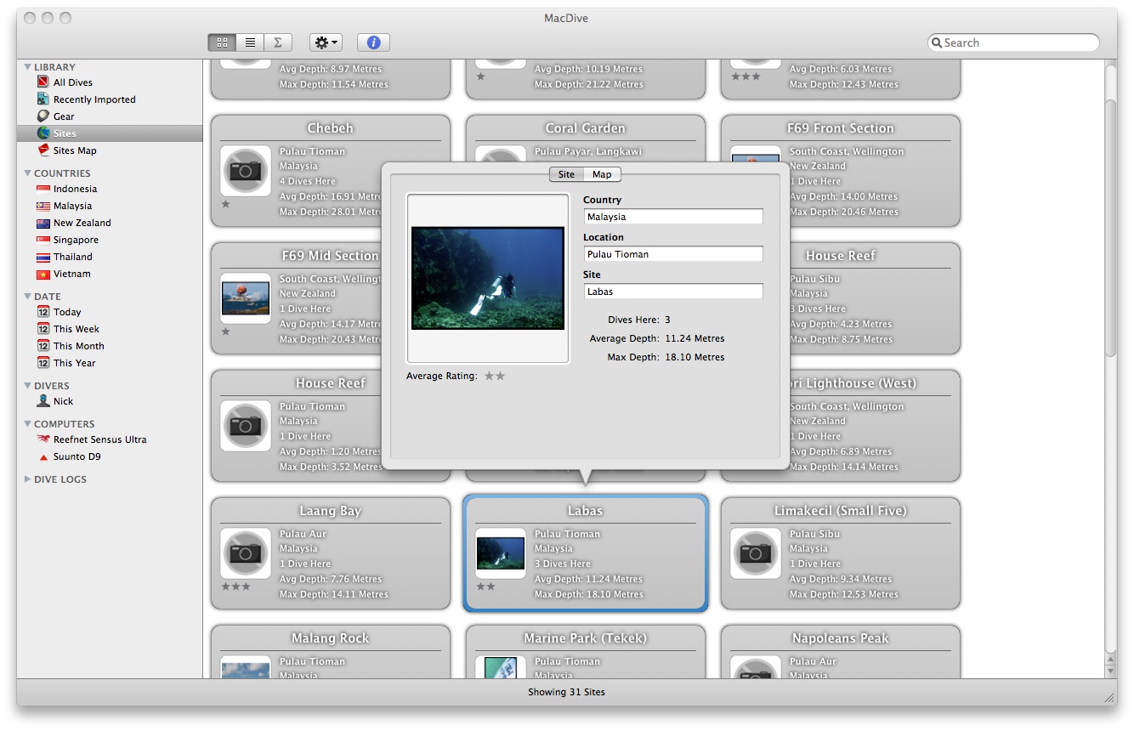Expand the Dive Logs section
Viewport: 1134px width, 731px height.
[x=28, y=479]
